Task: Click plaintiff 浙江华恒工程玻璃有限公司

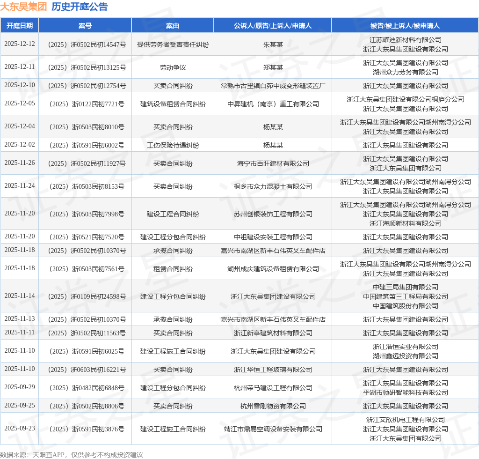Action: tap(273, 370)
